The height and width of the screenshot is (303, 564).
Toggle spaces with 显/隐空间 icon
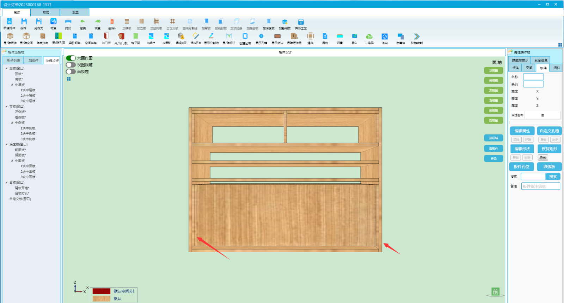26,36
